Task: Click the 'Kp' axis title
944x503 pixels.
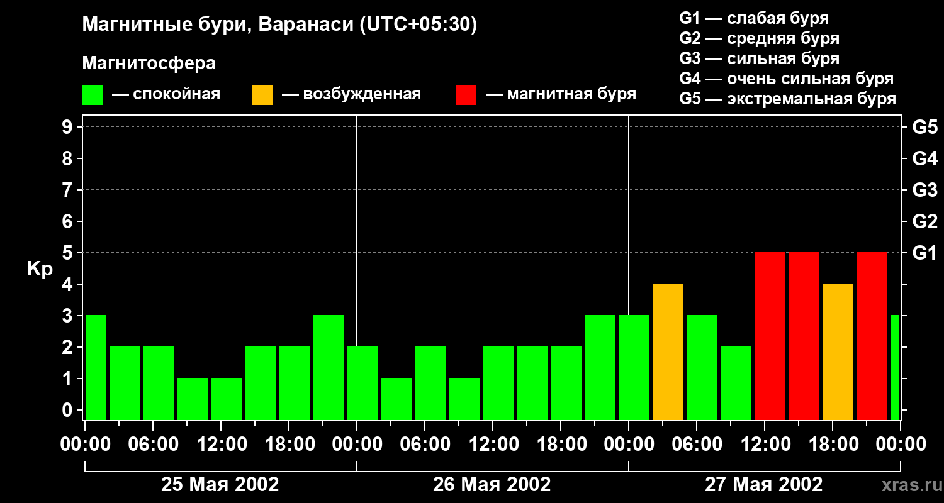Action: [x=40, y=269]
